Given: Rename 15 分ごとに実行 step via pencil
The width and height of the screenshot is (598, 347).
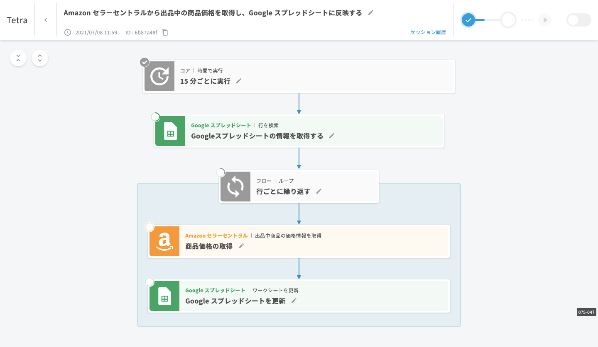Looking at the screenshot, I should click(x=239, y=81).
